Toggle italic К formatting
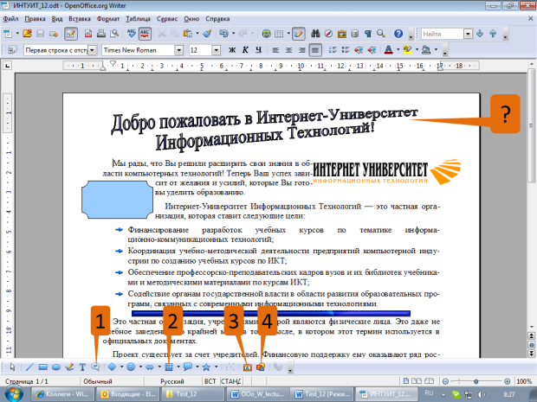The image size is (537, 402). pyautogui.click(x=245, y=50)
